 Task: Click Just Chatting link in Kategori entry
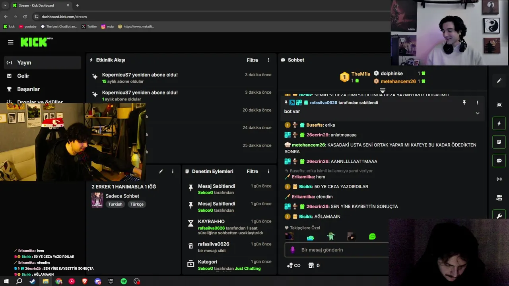tap(248, 269)
